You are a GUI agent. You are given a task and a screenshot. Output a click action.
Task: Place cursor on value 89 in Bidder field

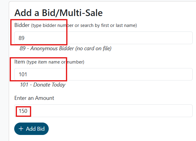click(x=21, y=38)
